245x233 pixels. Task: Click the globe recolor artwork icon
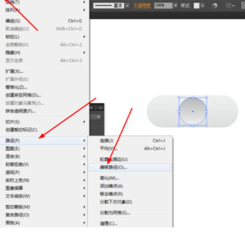coord(214,6)
